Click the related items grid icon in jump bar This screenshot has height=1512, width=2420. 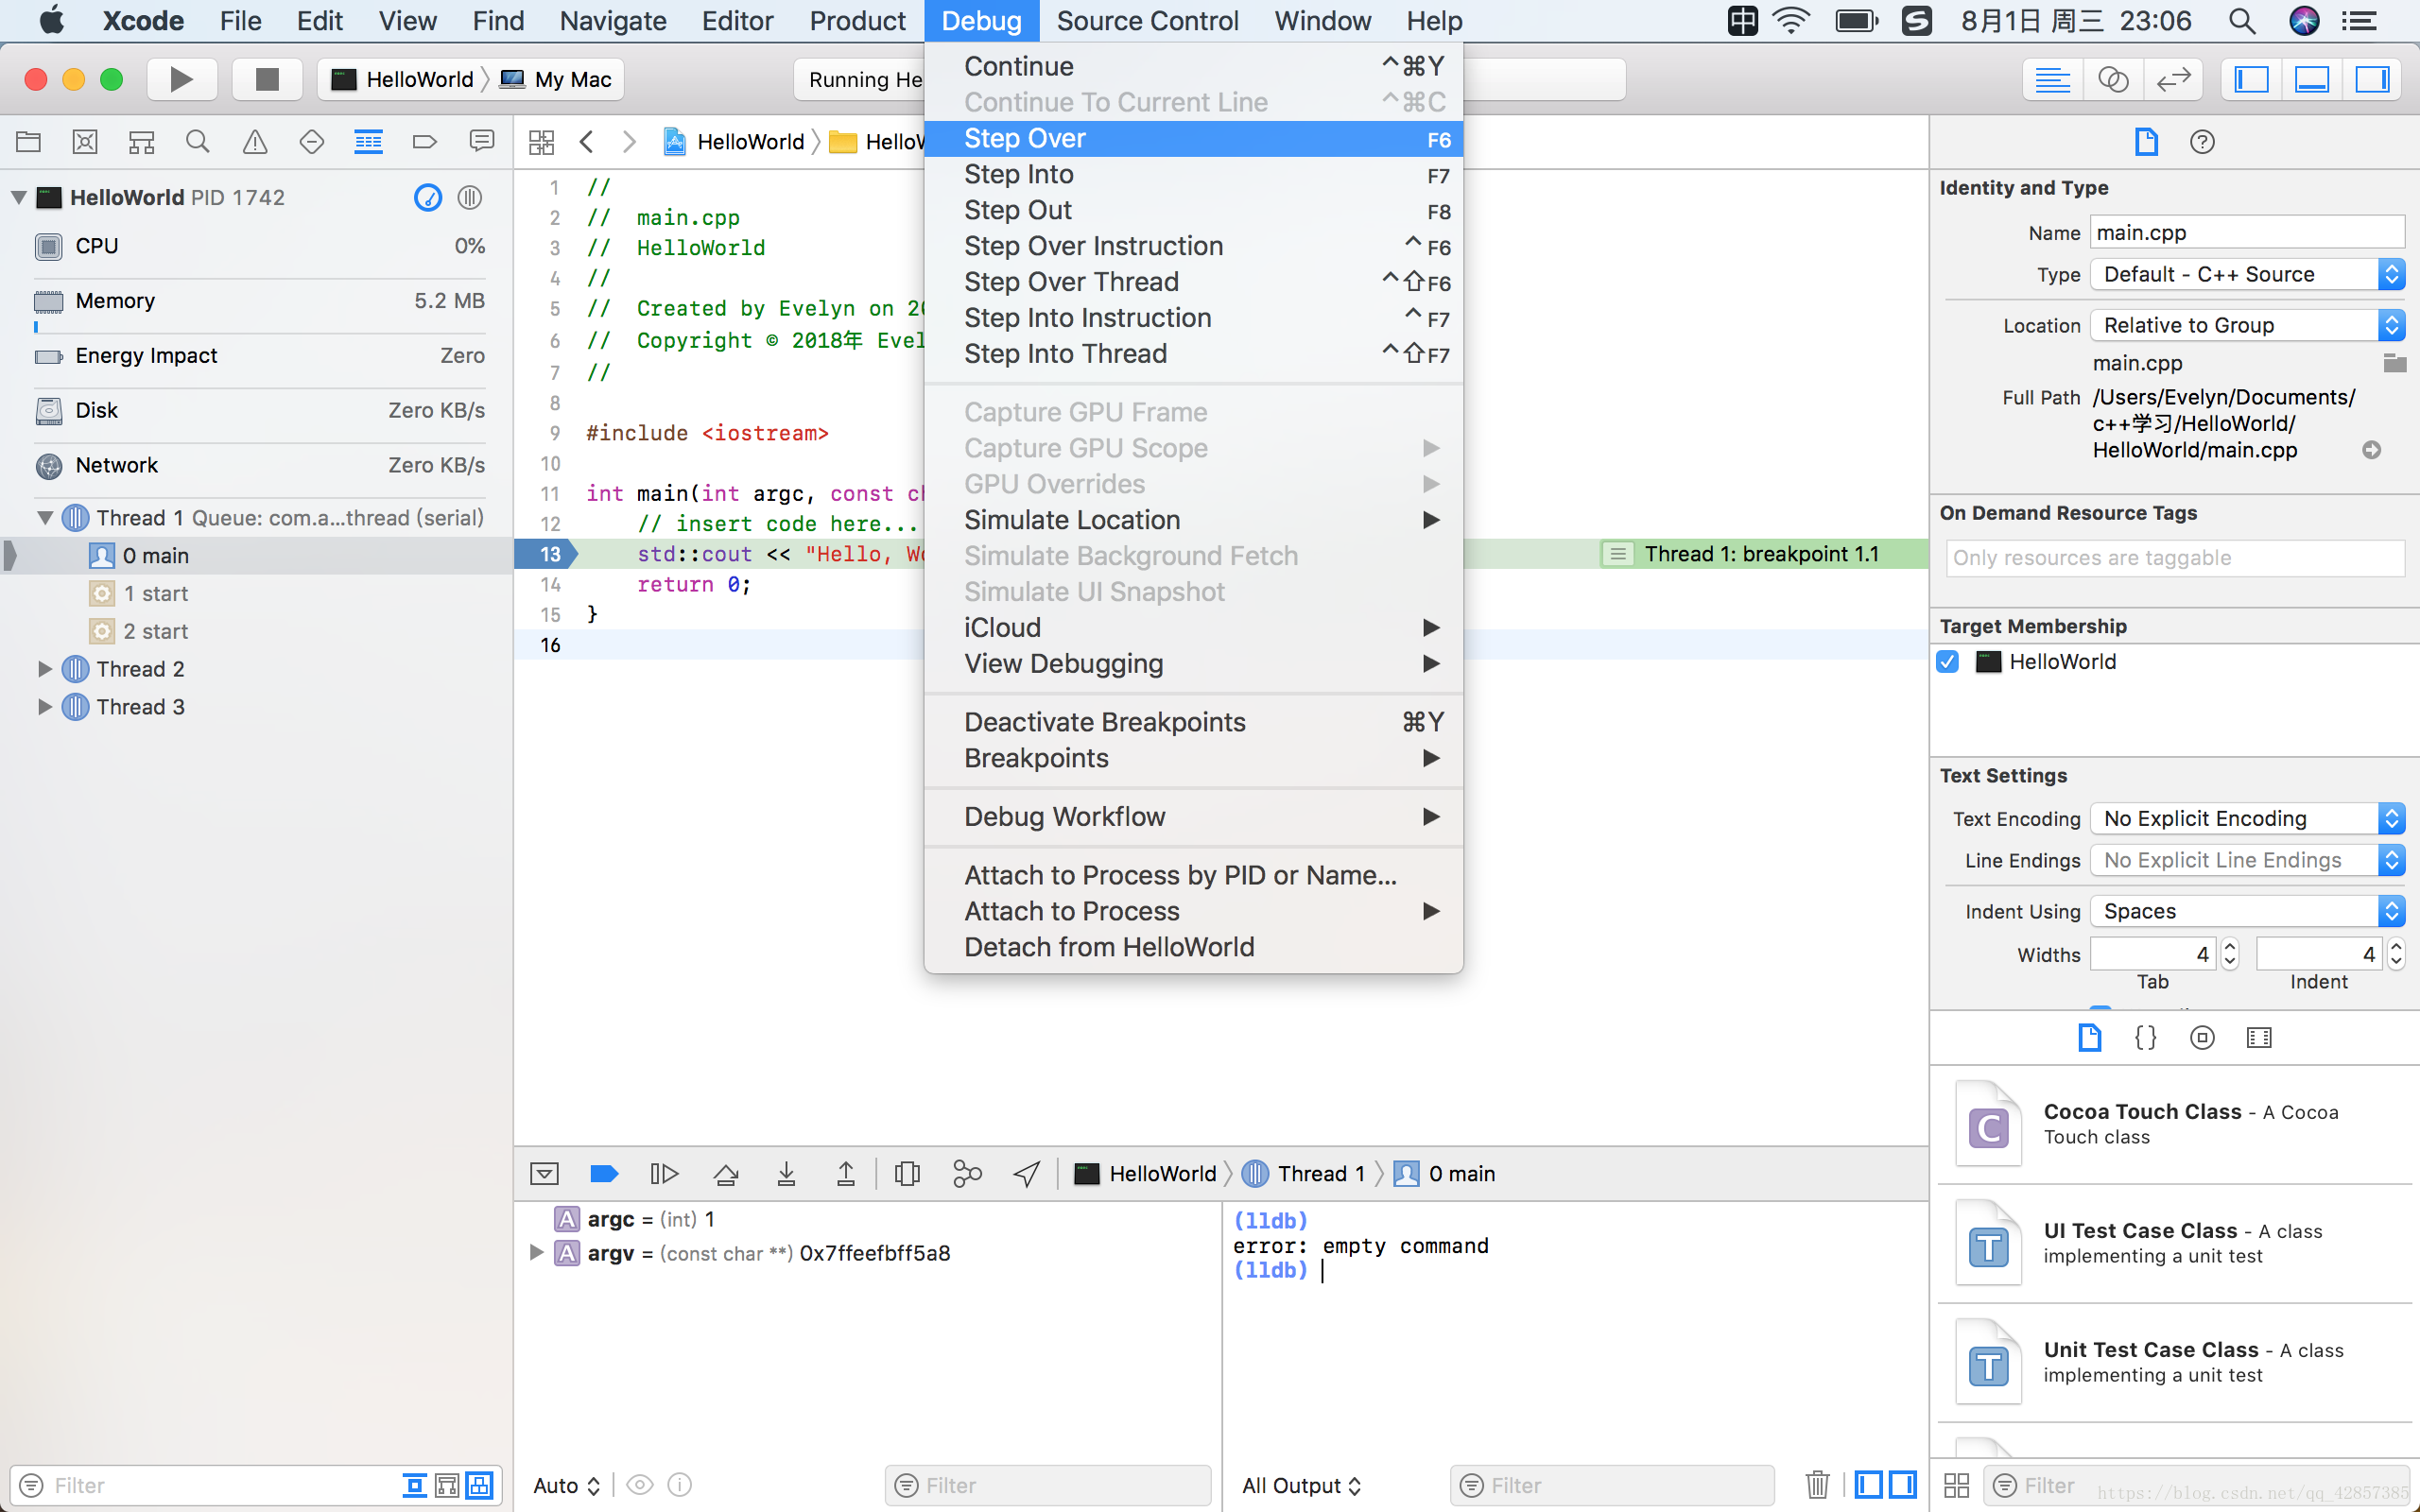click(x=541, y=142)
